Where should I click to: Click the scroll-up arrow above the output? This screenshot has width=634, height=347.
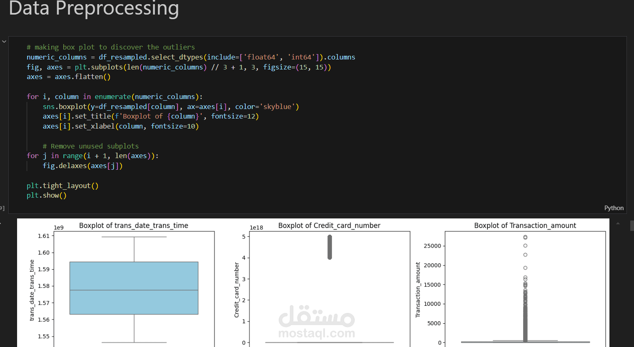click(618, 223)
